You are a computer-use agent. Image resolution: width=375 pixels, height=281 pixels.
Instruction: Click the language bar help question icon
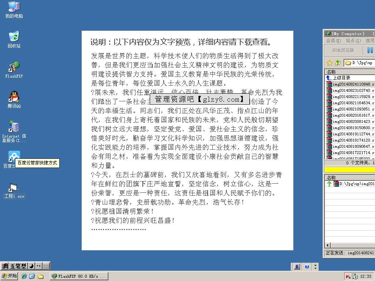coord(307,267)
